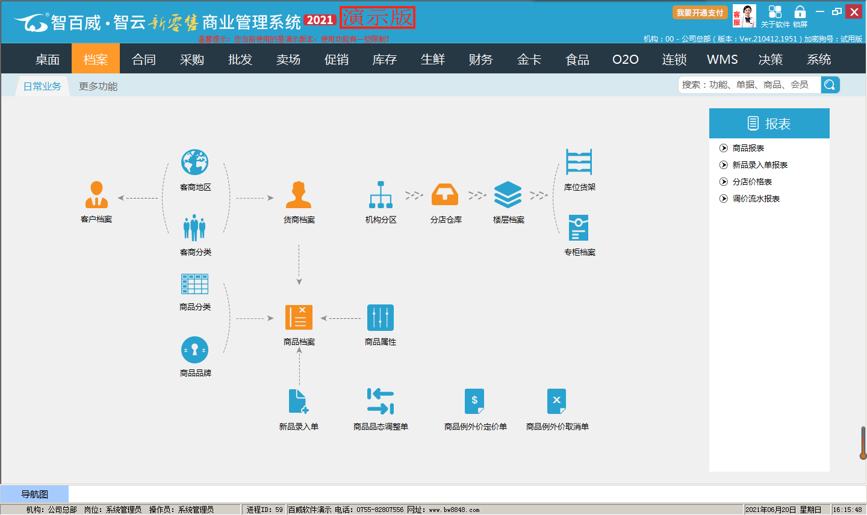
Task: Click the 商品例外价定价单 dollar icon
Action: click(475, 402)
